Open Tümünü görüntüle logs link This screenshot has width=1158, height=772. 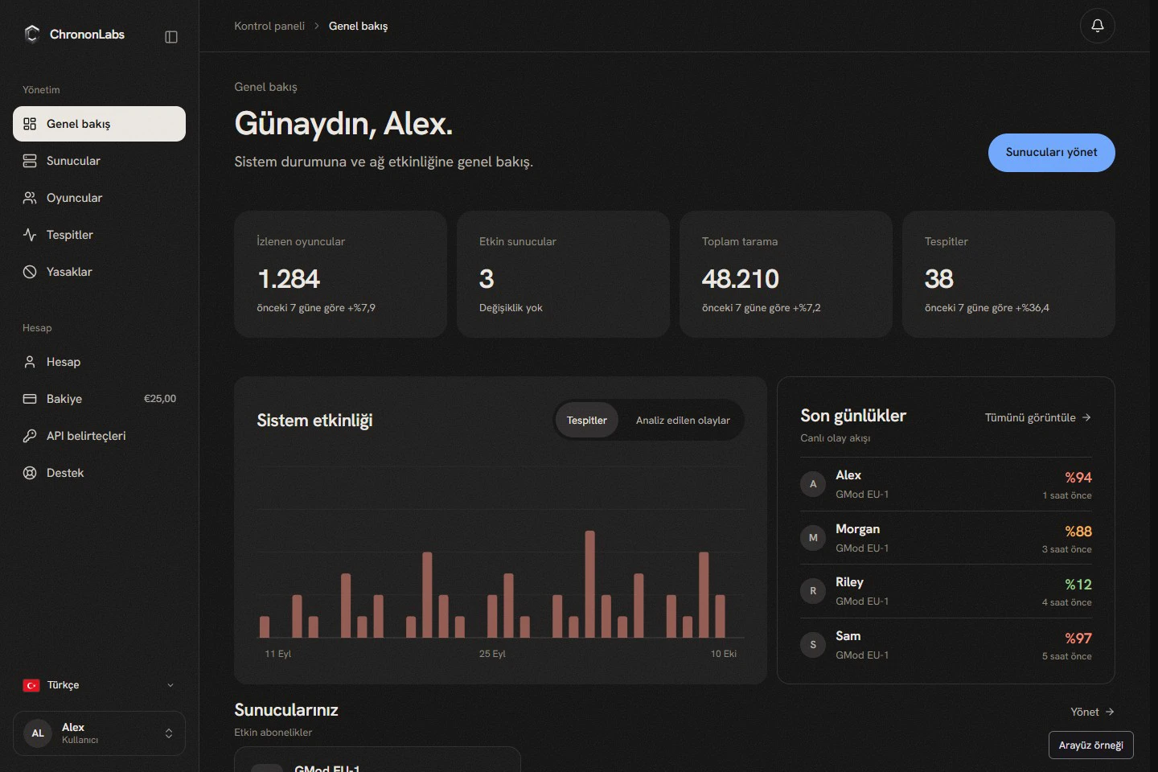(x=1038, y=417)
